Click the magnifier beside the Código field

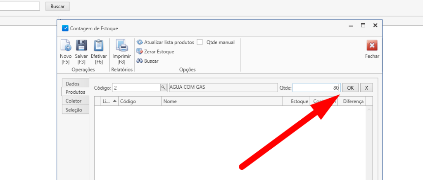tap(163, 88)
